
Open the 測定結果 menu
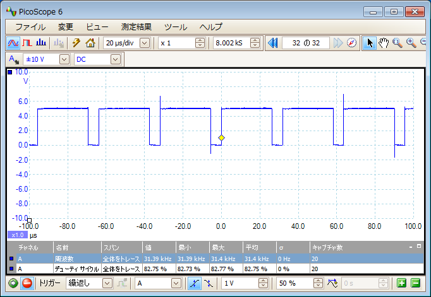click(x=137, y=27)
